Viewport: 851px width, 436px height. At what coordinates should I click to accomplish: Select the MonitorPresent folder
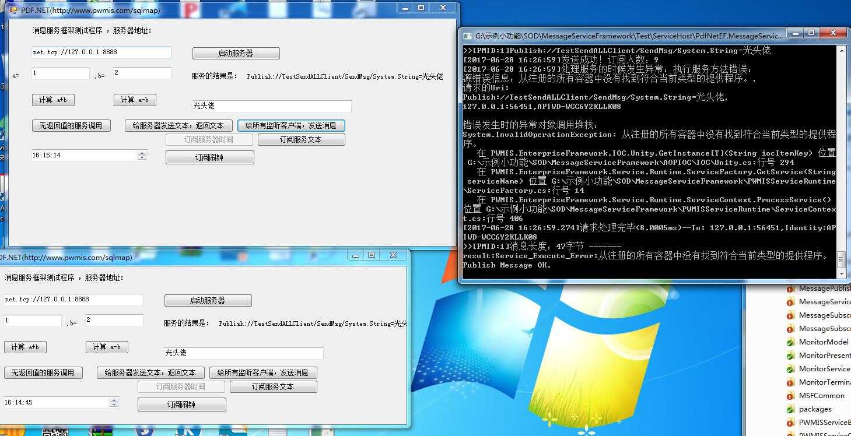tap(819, 356)
